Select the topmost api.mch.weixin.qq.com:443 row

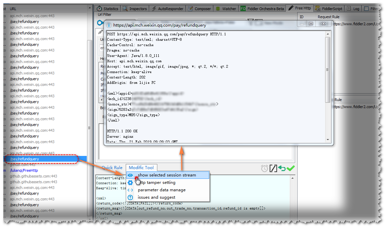45,16
